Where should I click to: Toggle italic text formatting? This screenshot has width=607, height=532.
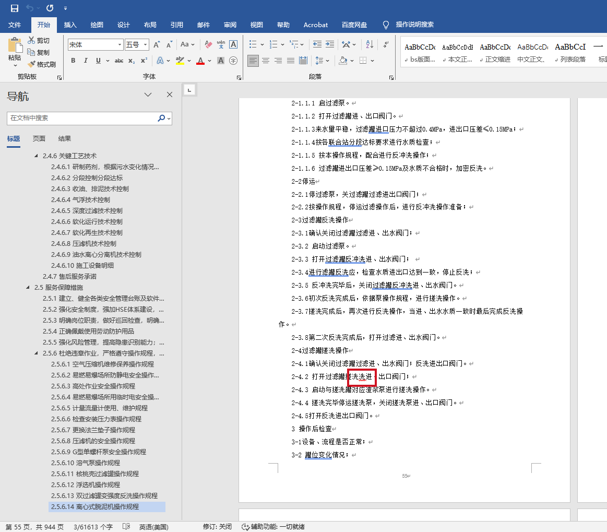[x=86, y=61]
